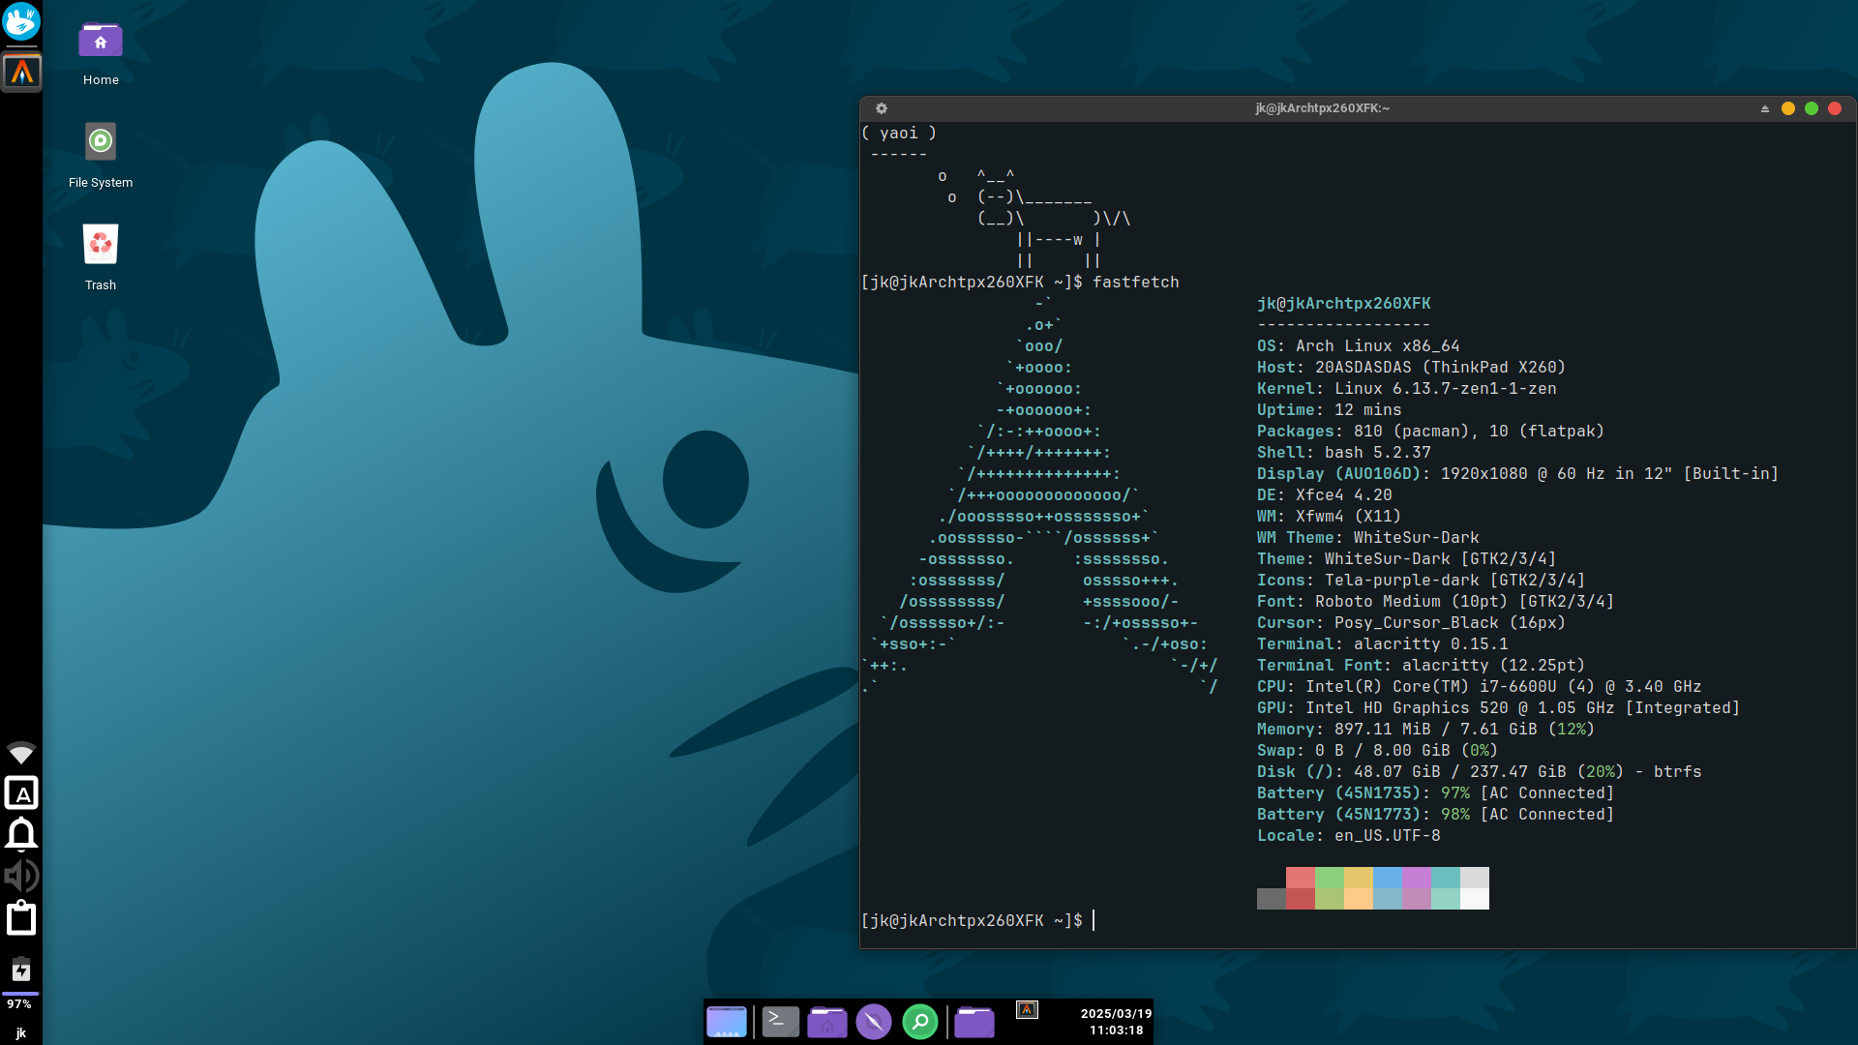This screenshot has width=1858, height=1045.
Task: Click the jk@jkArchtpx260XFK fastfetch header
Action: [1343, 303]
